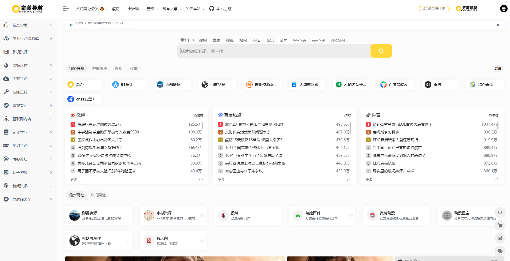Expand 游戏专区 sidebar category
Viewport: 510px width, 261px height.
pos(28,106)
